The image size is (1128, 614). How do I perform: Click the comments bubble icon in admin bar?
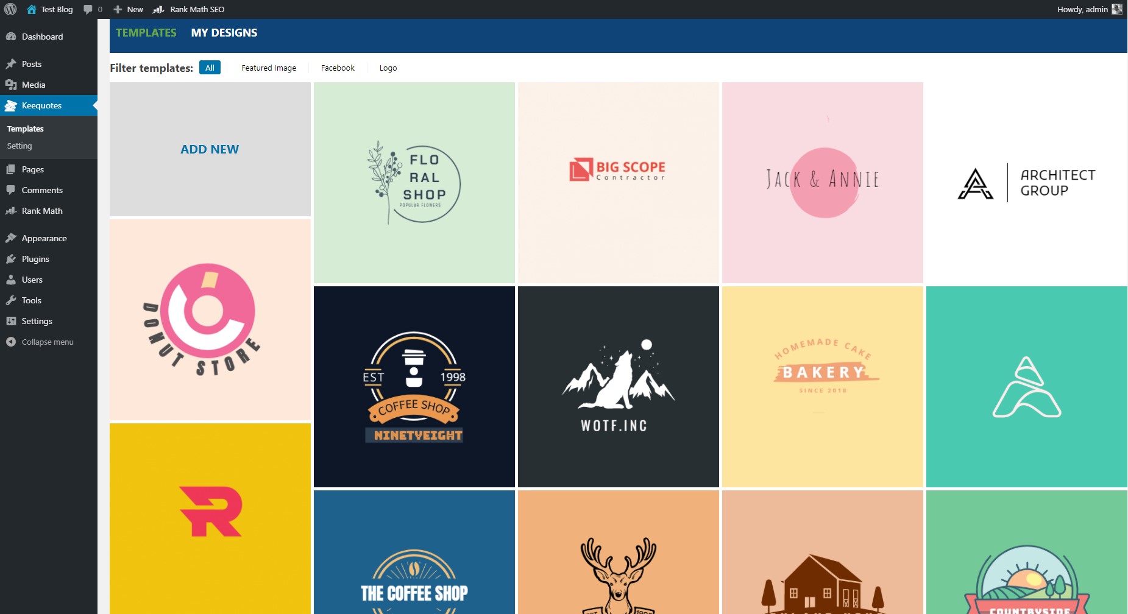[88, 9]
